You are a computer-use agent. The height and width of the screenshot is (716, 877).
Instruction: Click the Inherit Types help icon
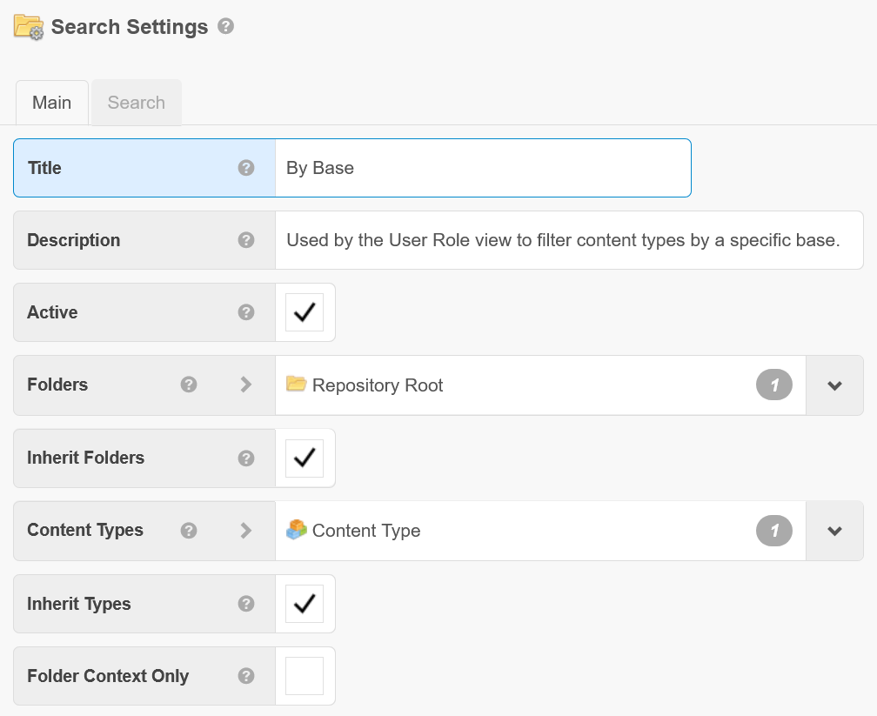pyautogui.click(x=246, y=604)
